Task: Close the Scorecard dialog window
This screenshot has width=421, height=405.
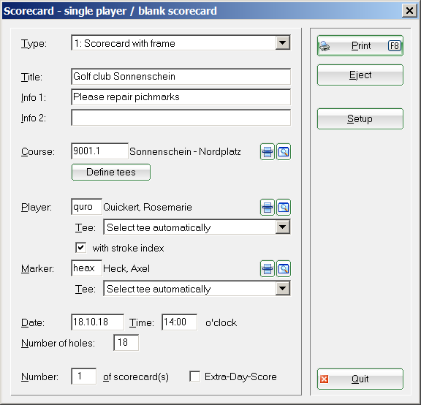Action: coord(409,11)
